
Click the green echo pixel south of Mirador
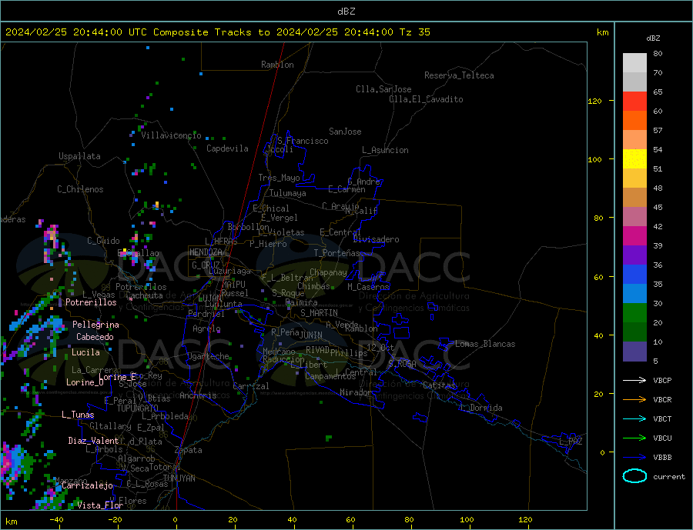pos(328,438)
